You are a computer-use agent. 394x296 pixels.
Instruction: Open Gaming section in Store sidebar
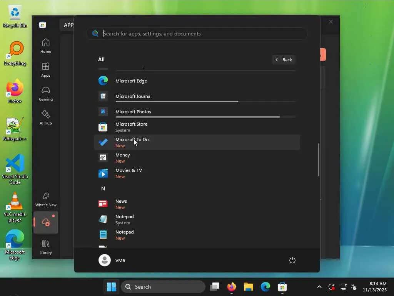tap(46, 94)
